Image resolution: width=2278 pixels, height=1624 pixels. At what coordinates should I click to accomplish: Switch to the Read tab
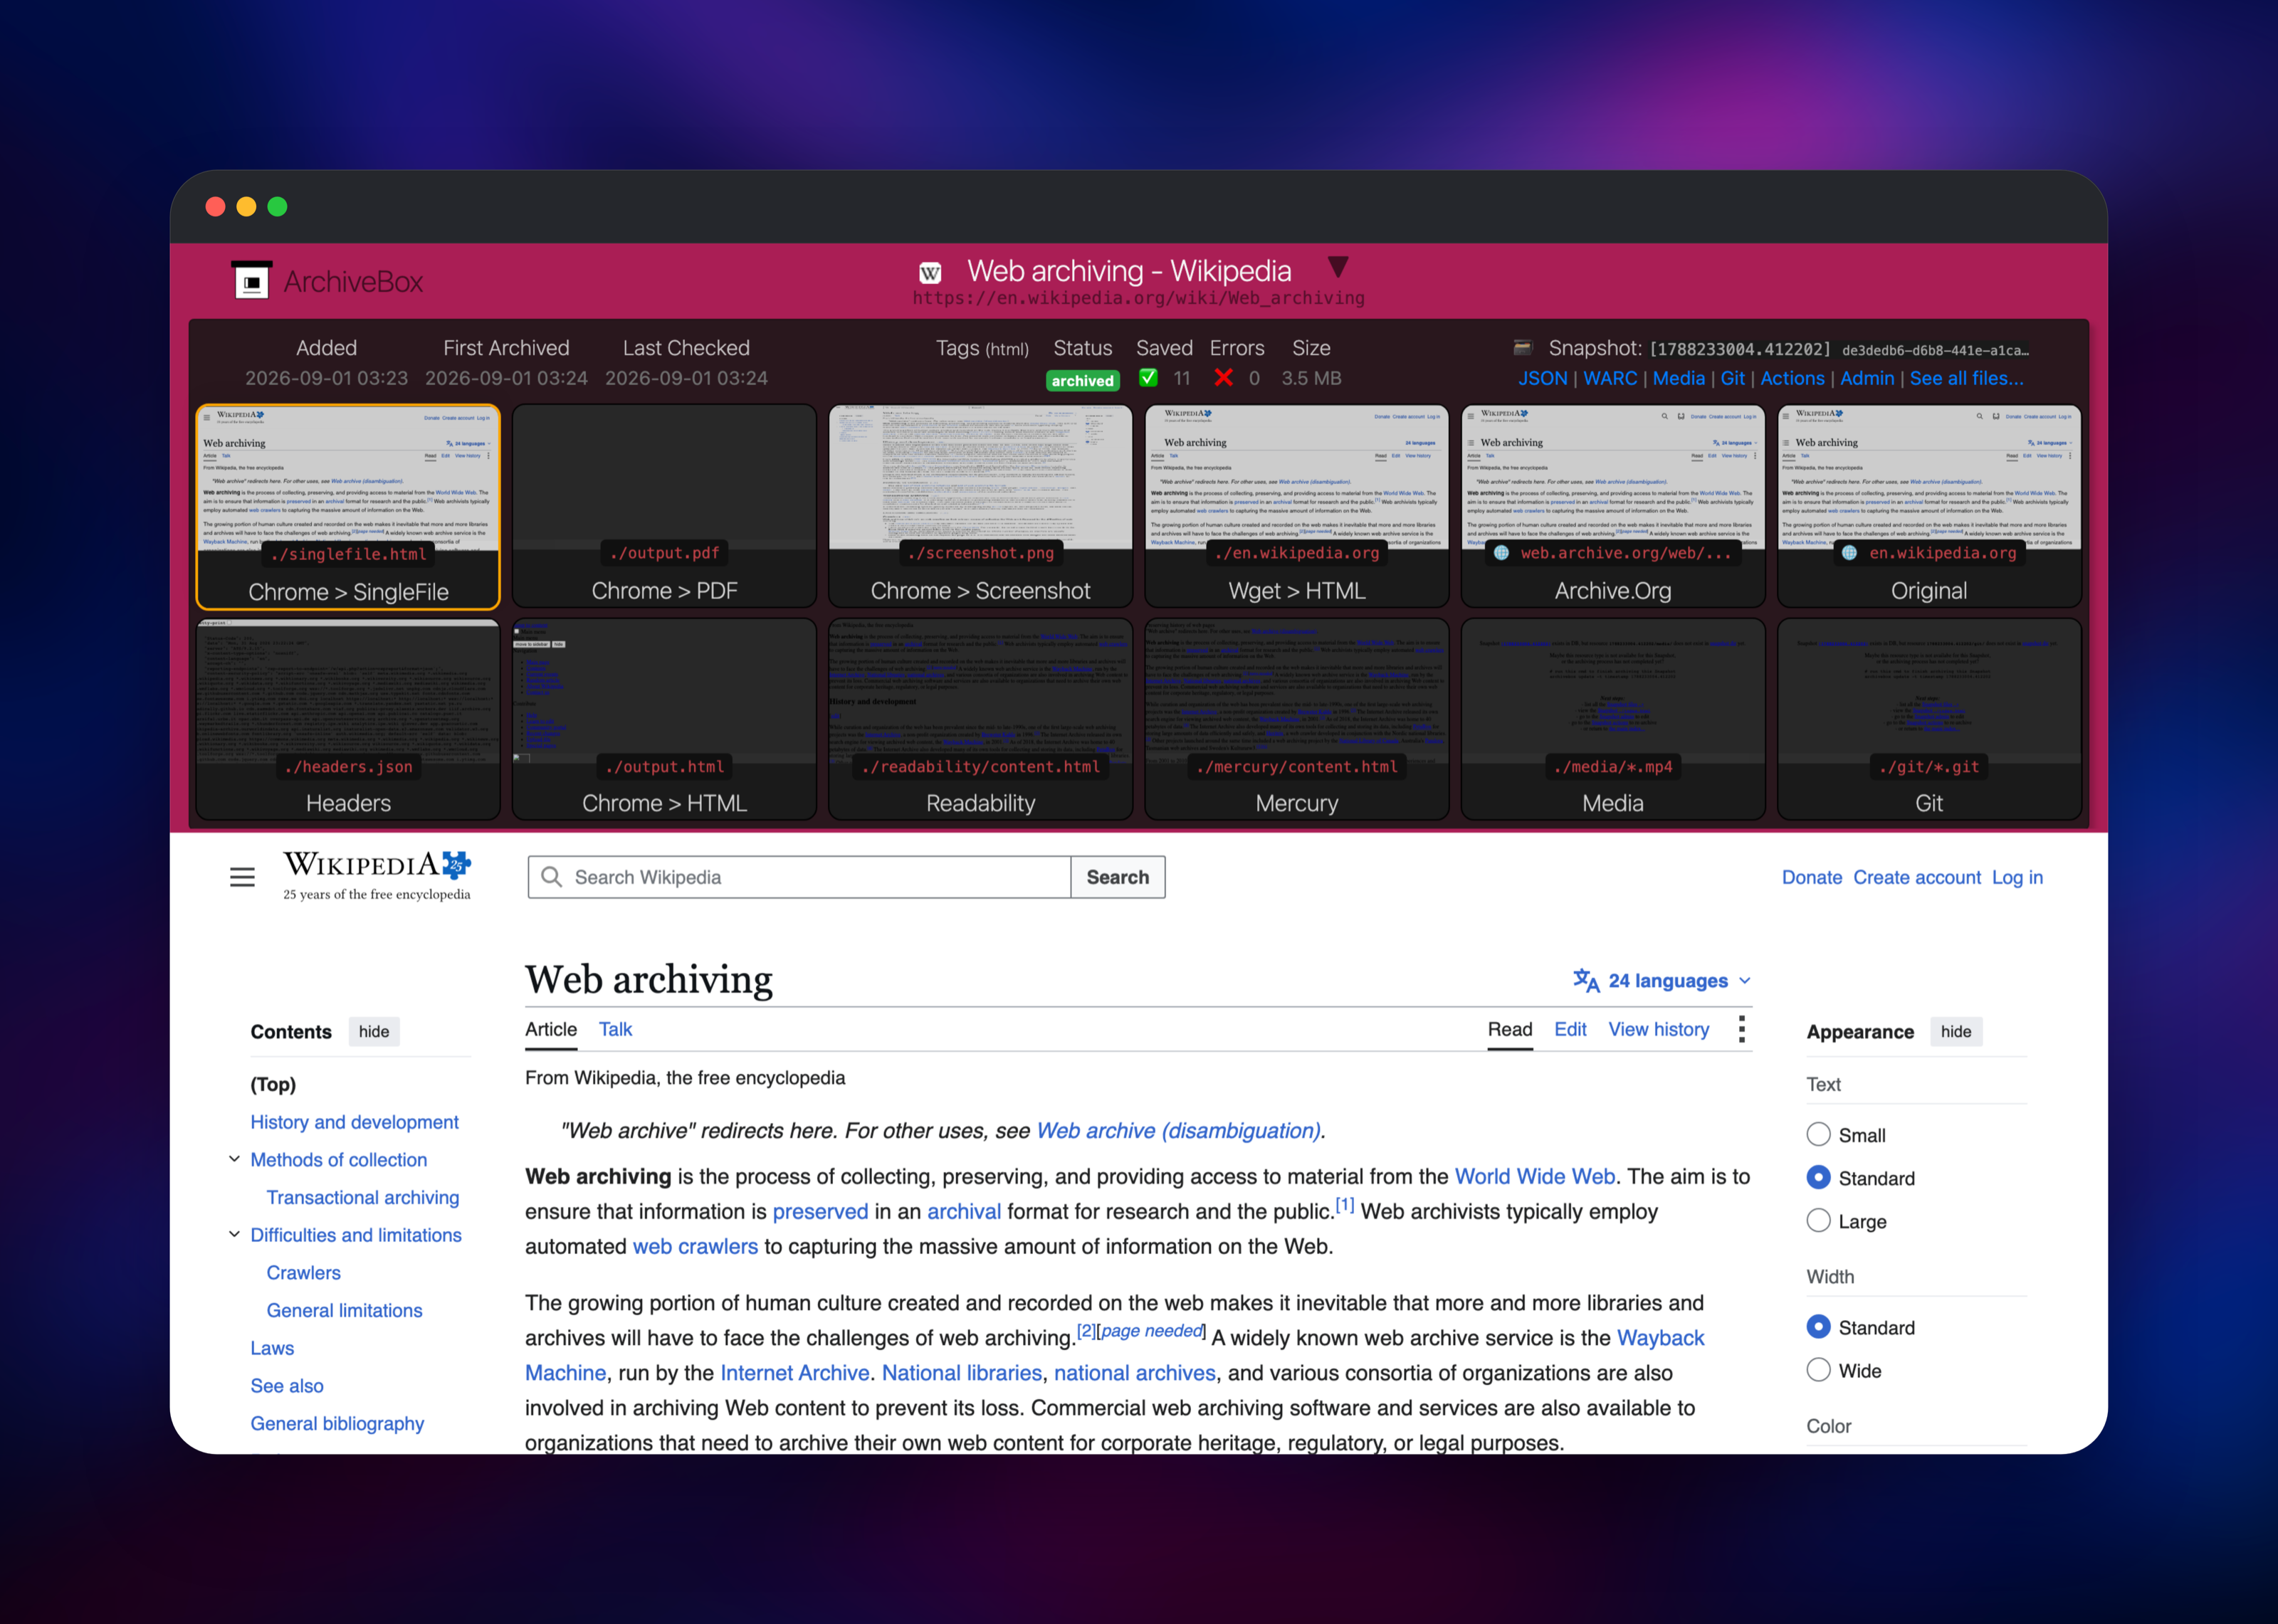[1509, 1029]
